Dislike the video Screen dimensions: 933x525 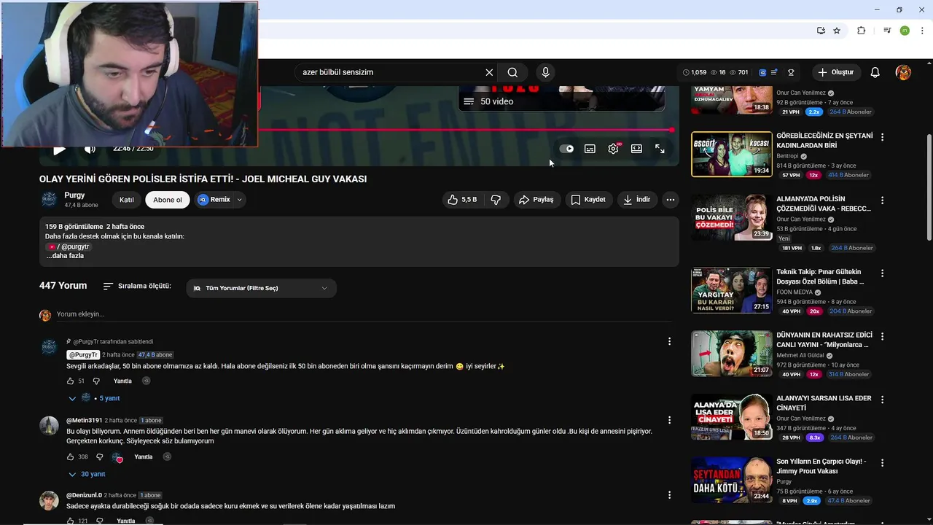coord(496,200)
